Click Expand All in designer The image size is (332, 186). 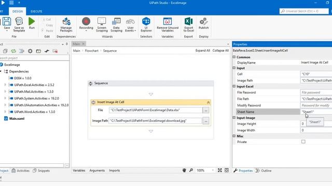pyautogui.click(x=203, y=51)
